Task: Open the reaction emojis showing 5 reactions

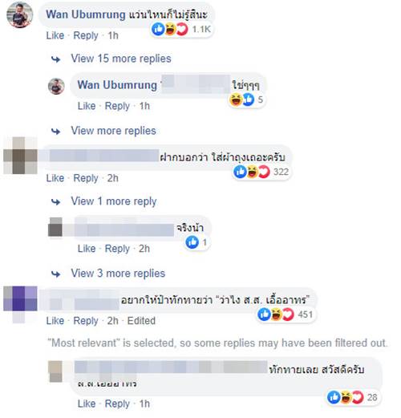Action: [246, 99]
